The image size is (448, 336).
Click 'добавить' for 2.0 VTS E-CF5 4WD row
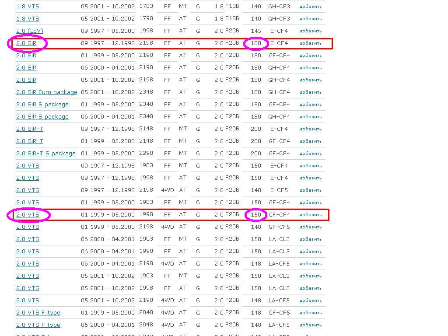coord(310,190)
